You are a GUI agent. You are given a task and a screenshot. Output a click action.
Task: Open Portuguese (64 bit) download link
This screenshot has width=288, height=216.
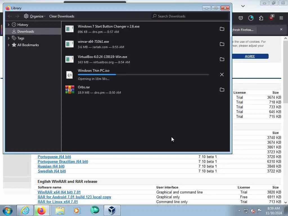(54, 157)
